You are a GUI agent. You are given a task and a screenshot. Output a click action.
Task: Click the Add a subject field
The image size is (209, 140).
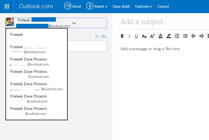coord(164,22)
